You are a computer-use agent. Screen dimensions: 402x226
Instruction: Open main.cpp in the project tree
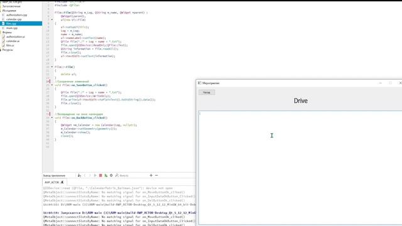[12, 28]
